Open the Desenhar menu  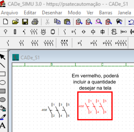52,13
